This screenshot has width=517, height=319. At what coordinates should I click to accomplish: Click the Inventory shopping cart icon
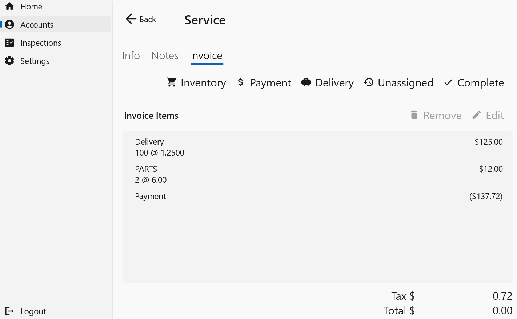coord(171,82)
